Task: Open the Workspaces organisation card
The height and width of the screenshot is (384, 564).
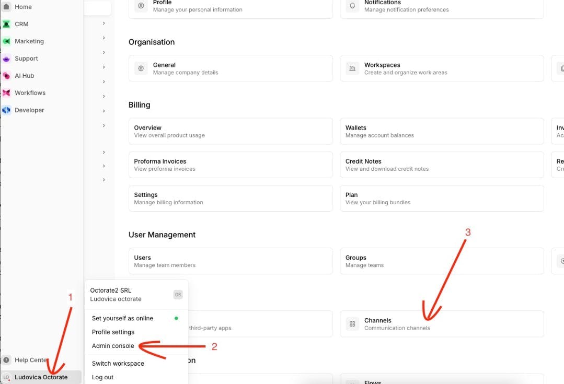Action: click(442, 68)
